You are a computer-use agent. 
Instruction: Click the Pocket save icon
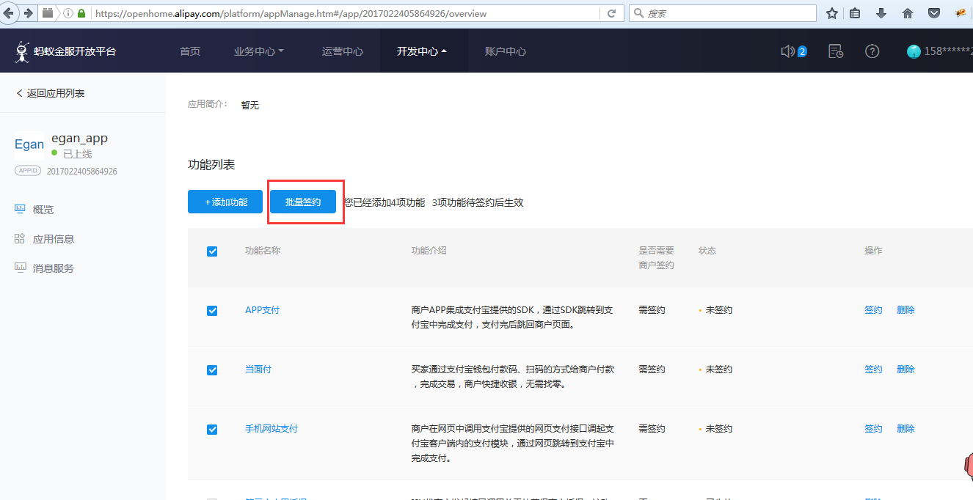(x=934, y=13)
